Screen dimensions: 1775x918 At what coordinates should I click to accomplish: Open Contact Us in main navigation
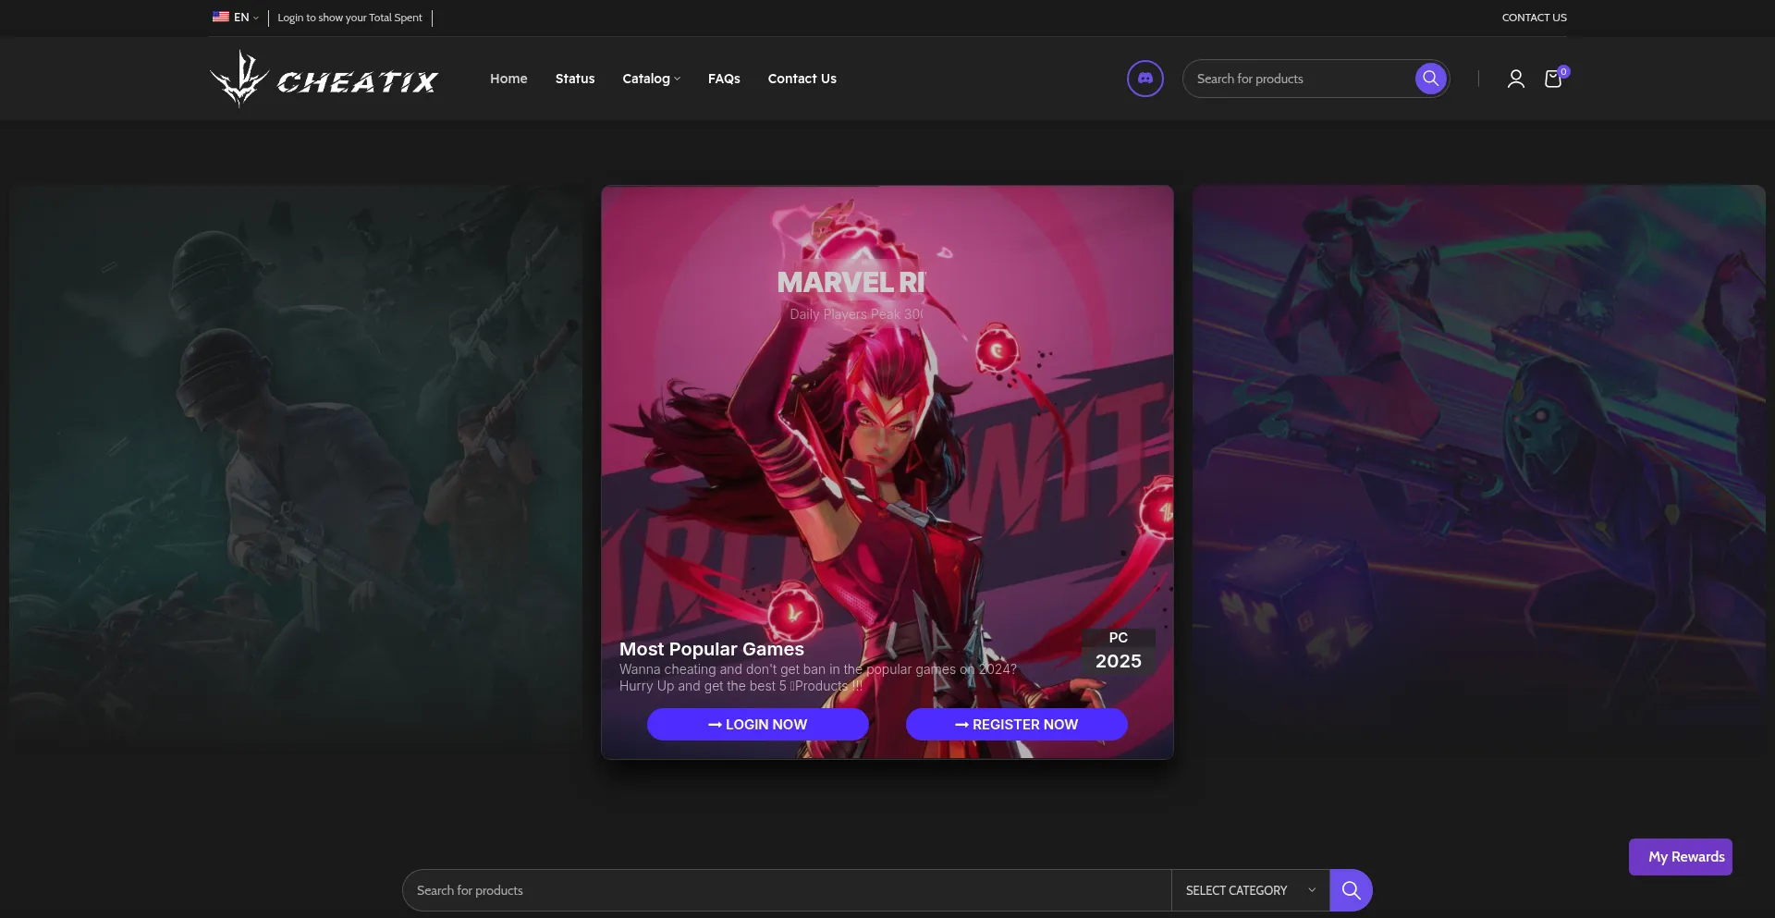802,79
